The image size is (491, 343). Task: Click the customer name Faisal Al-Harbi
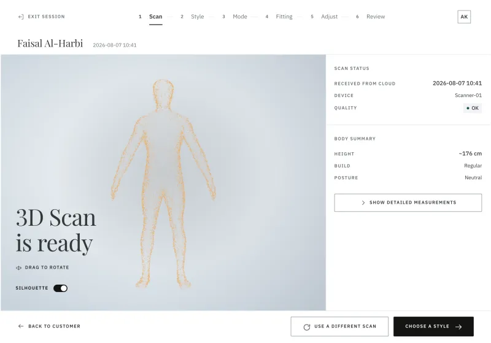coord(50,43)
